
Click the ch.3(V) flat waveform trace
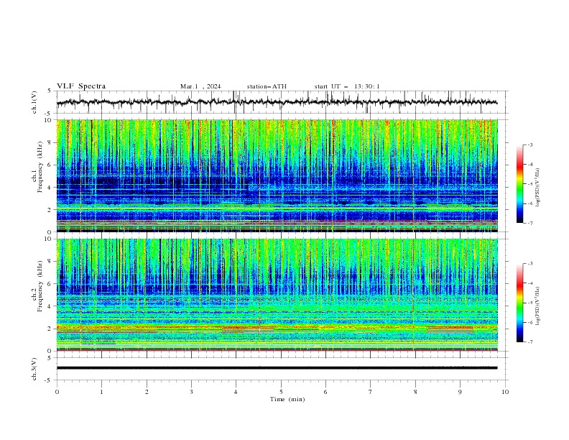click(x=277, y=368)
